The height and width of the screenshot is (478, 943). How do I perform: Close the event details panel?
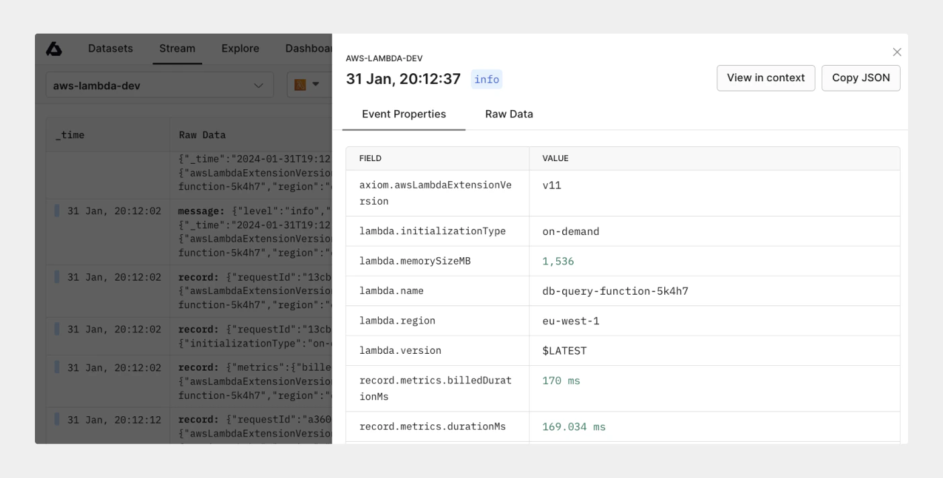(897, 52)
